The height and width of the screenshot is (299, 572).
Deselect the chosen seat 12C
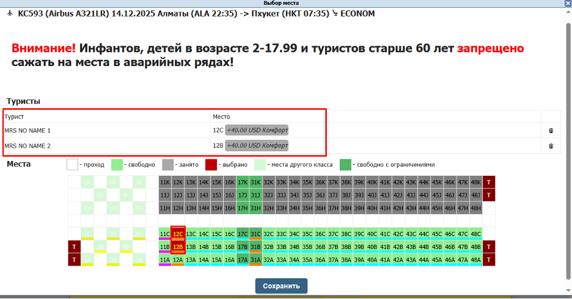(178, 234)
